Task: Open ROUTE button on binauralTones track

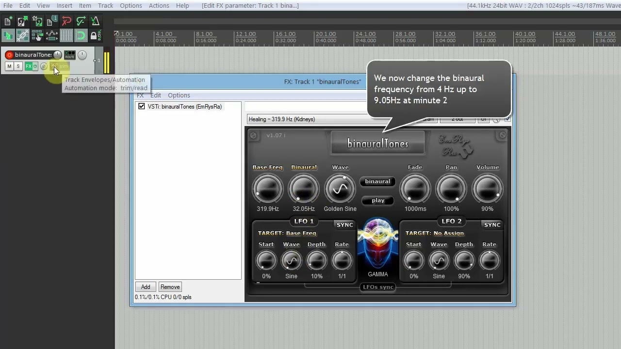Action: pyautogui.click(x=70, y=55)
